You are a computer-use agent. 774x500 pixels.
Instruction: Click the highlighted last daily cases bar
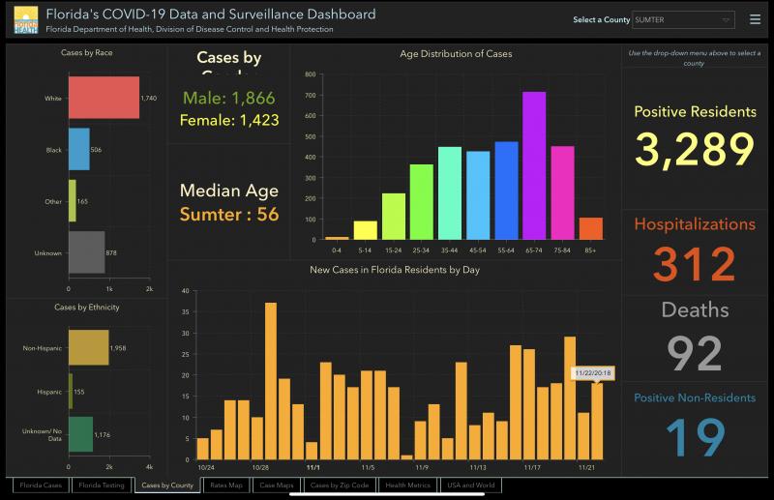coord(597,422)
